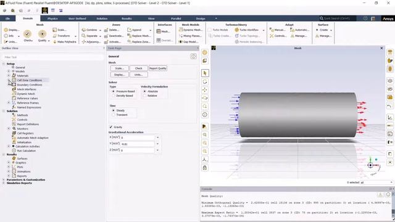
Task: Open adaption Controls in Adapt group
Action: click(278, 36)
